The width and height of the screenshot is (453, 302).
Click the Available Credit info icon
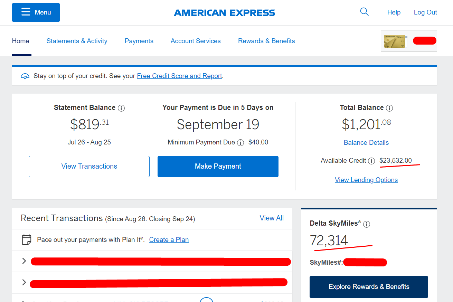(x=371, y=161)
